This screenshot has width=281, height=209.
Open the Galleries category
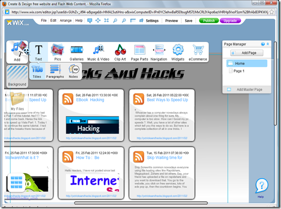pyautogui.click(x=76, y=52)
